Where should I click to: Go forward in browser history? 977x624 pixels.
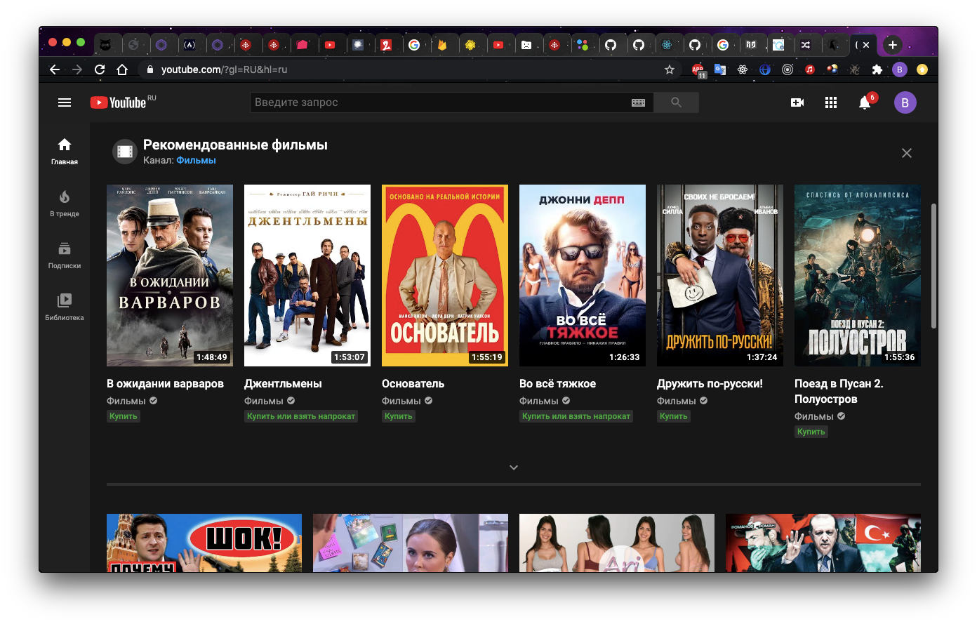(77, 69)
